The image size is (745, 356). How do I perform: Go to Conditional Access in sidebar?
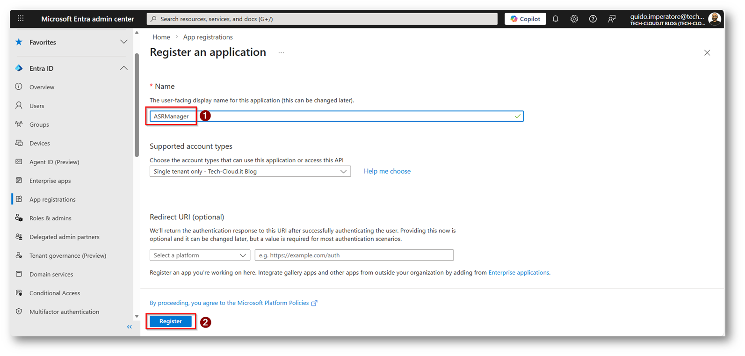55,293
